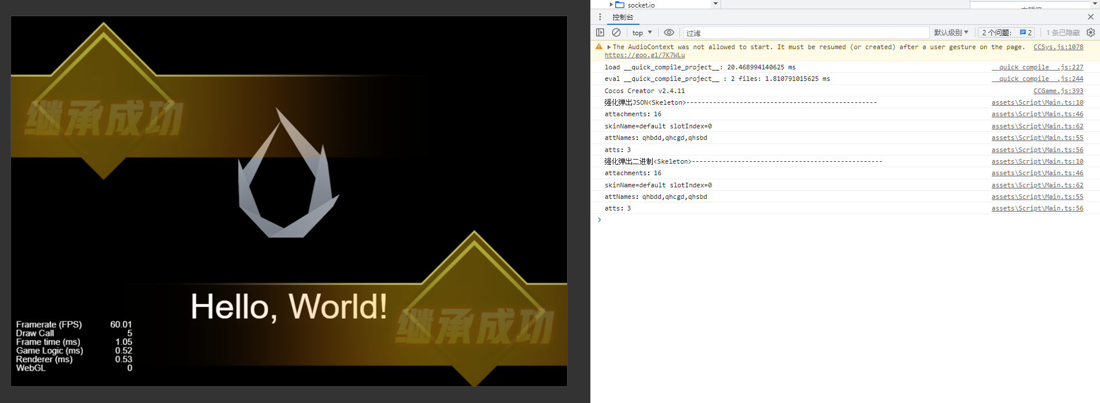This screenshot has width=1100, height=403.
Task: Click the Frame time (ms) stats label
Action: point(48,342)
